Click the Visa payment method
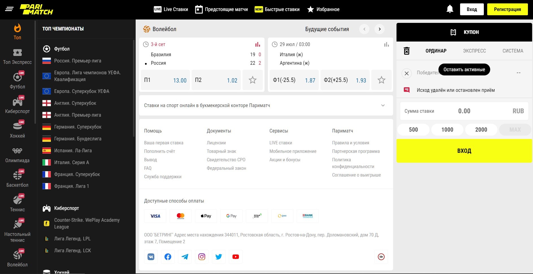This screenshot has width=533, height=274. pyautogui.click(x=155, y=216)
